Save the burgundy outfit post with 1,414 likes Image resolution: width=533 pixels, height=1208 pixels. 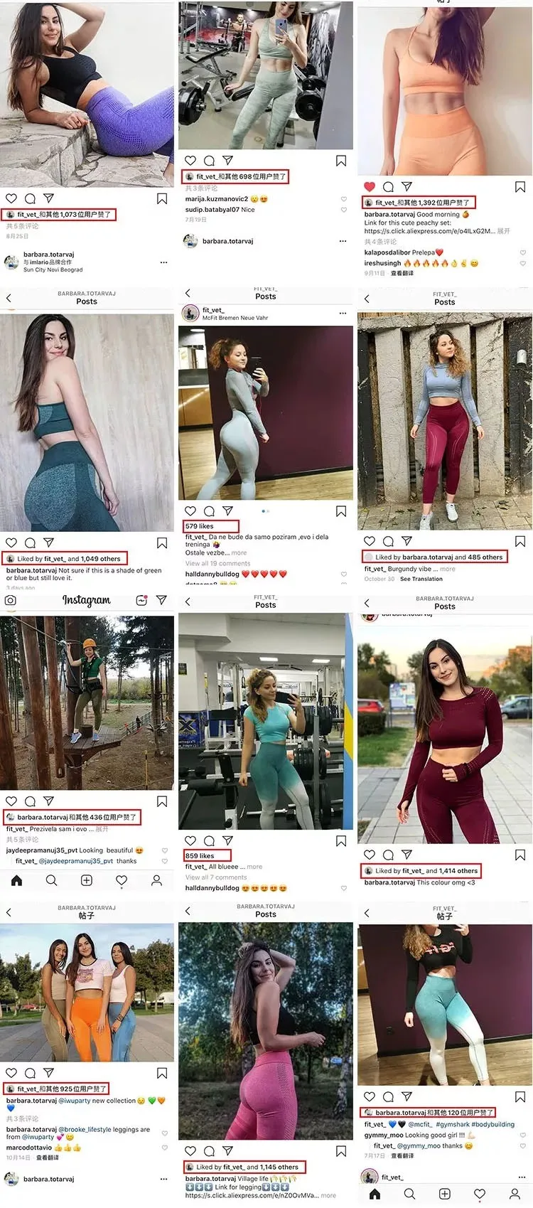point(520,855)
